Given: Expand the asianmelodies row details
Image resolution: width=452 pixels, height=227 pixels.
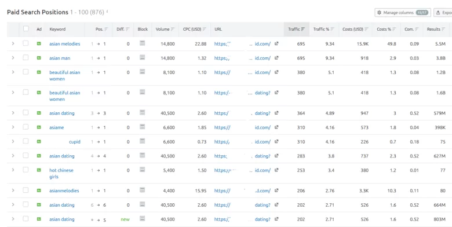Looking at the screenshot, I should coord(13,191).
